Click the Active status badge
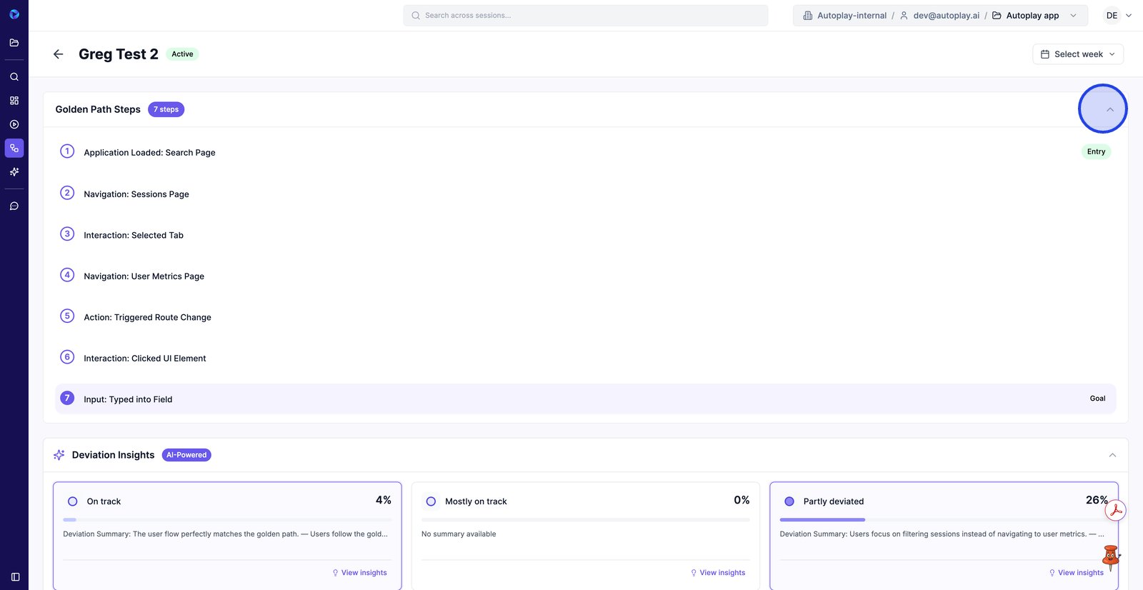 (182, 54)
